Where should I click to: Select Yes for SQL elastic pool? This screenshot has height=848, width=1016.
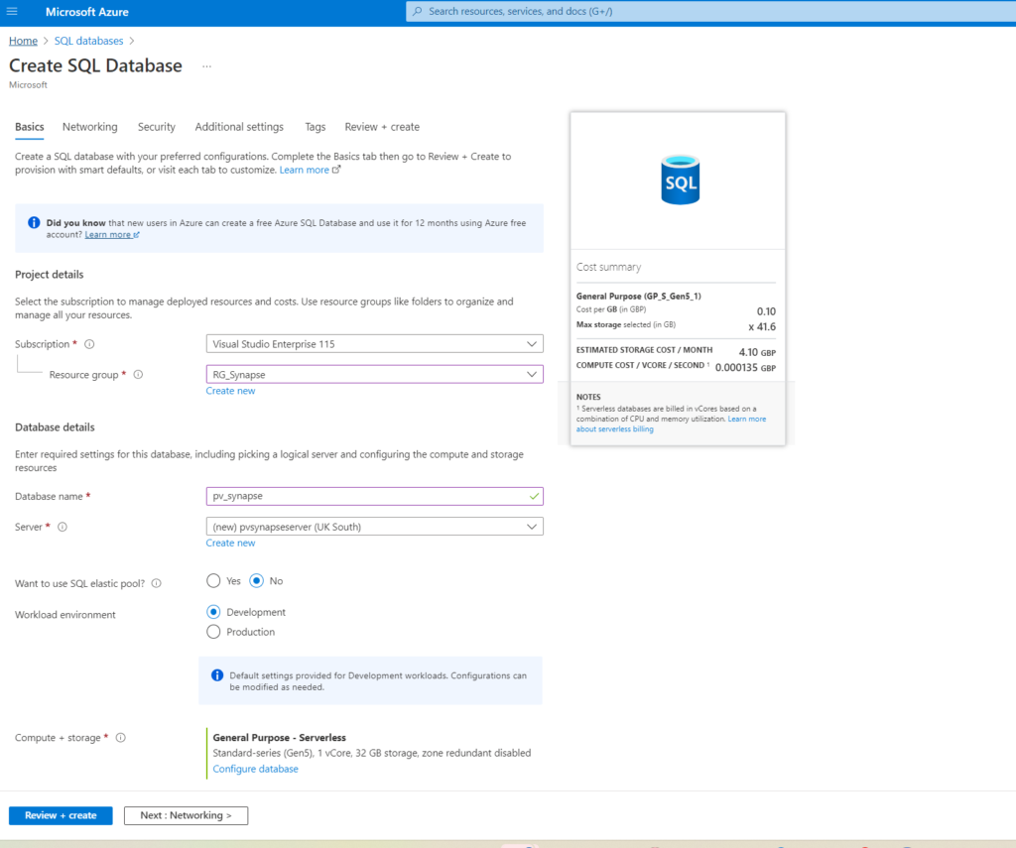(213, 580)
